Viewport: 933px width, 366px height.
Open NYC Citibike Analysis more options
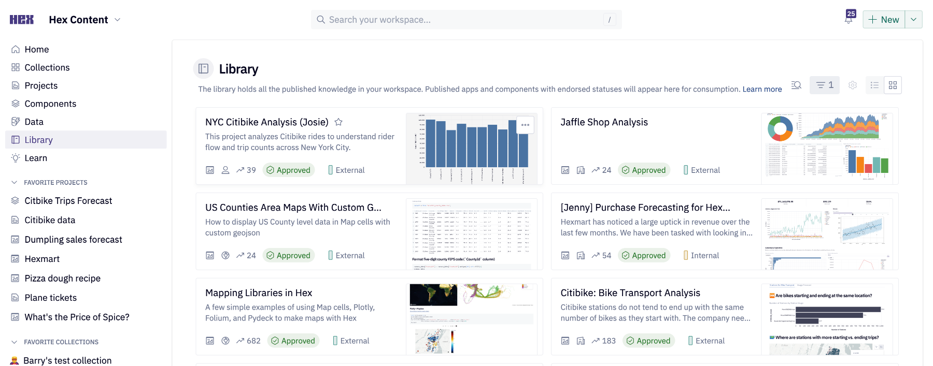pos(525,125)
